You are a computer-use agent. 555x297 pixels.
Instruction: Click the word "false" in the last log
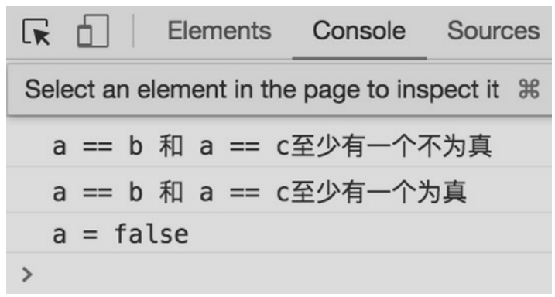[x=152, y=234]
